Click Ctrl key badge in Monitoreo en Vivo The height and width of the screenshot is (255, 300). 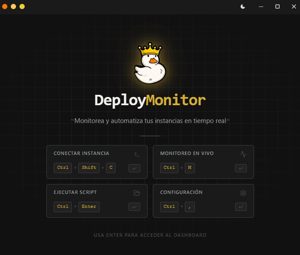[x=169, y=168]
